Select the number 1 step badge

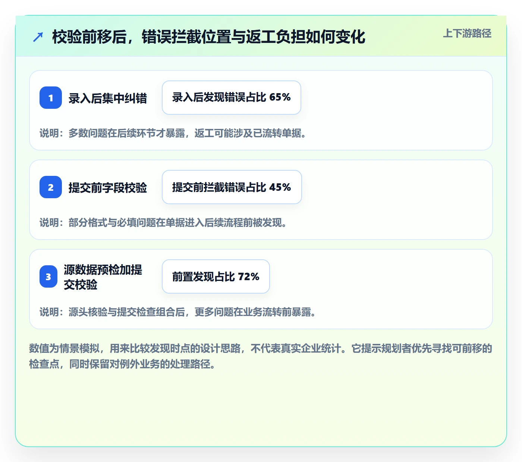[51, 98]
